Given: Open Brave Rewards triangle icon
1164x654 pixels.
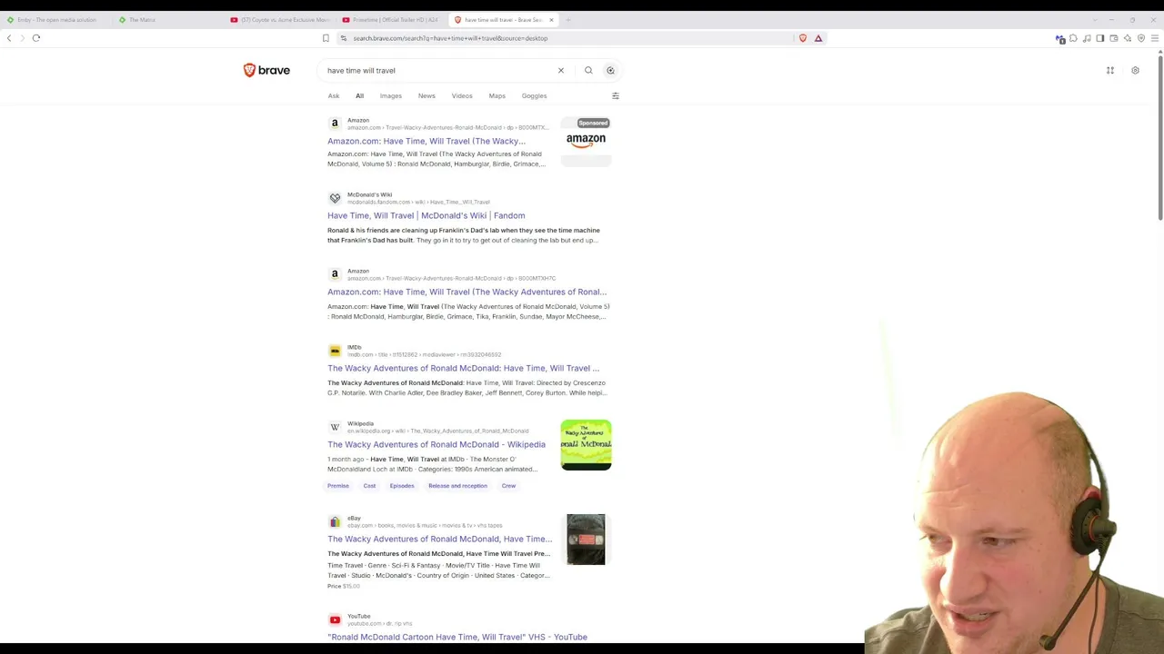Looking at the screenshot, I should pyautogui.click(x=818, y=38).
